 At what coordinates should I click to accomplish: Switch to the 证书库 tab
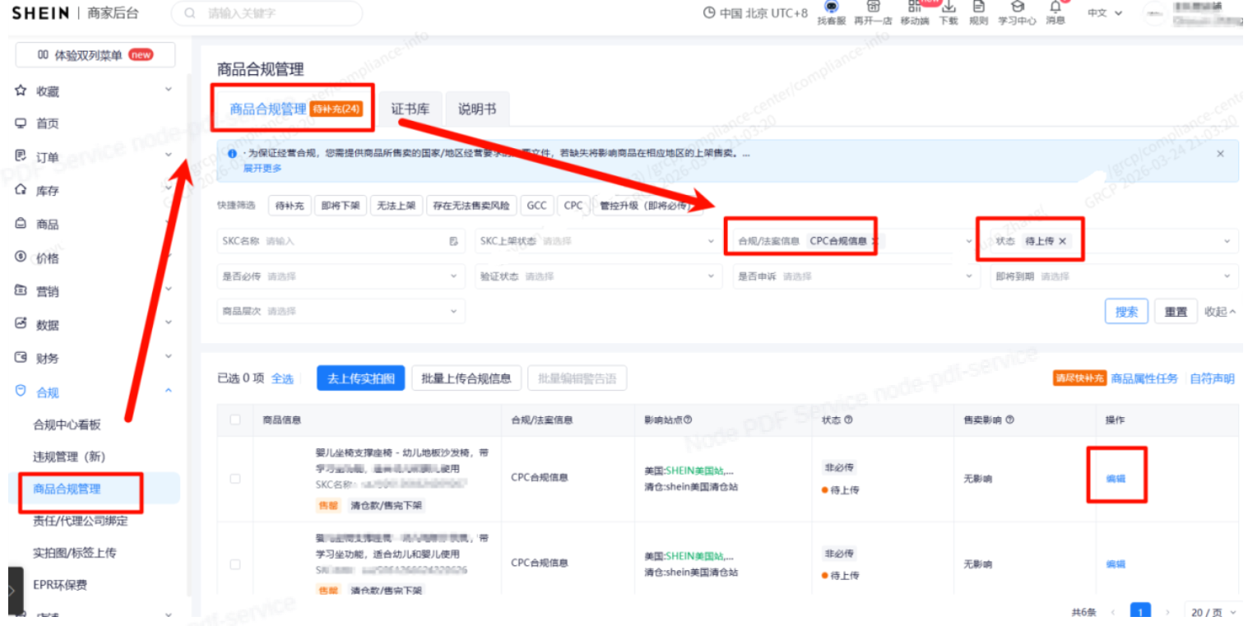pos(410,109)
